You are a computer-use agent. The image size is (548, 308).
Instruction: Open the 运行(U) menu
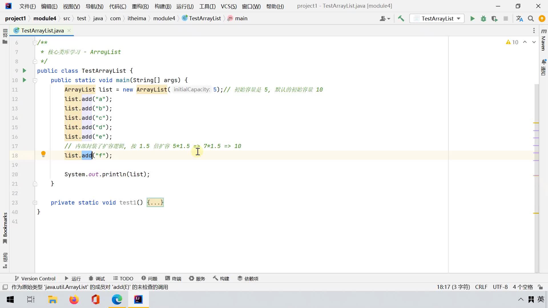185,6
